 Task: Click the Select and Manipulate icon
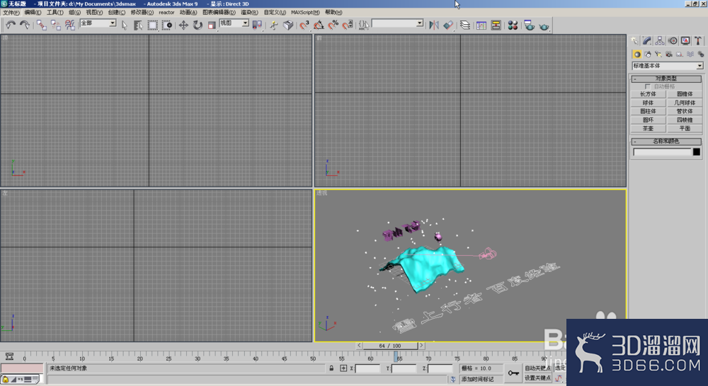click(x=273, y=25)
